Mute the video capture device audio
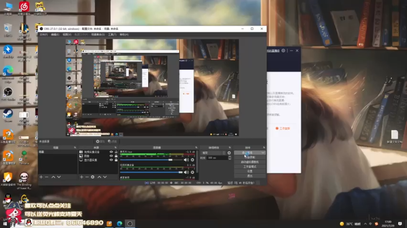Viewport: 407px width, 228px height. pyautogui.click(x=186, y=172)
